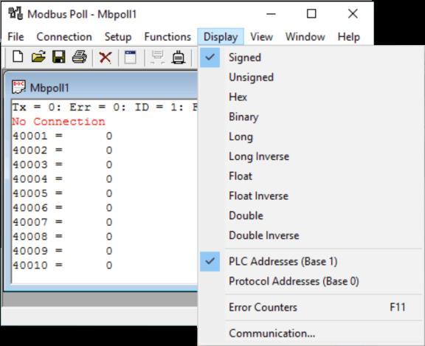Open the Functions menu
Image resolution: width=425 pixels, height=346 pixels.
[x=167, y=37]
